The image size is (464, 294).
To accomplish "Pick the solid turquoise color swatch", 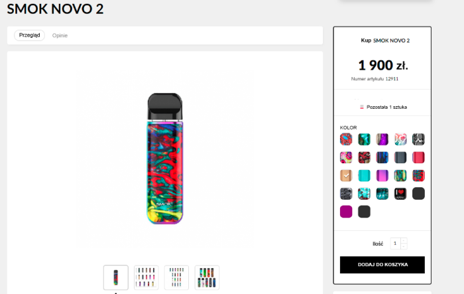I will pyautogui.click(x=364, y=175).
